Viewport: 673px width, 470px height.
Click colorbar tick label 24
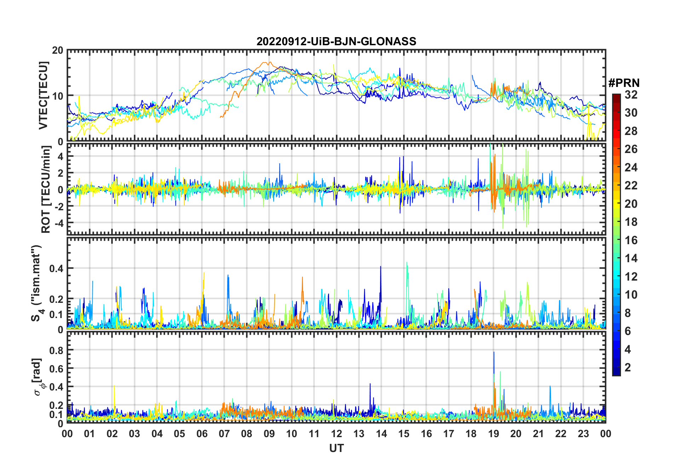pos(631,167)
